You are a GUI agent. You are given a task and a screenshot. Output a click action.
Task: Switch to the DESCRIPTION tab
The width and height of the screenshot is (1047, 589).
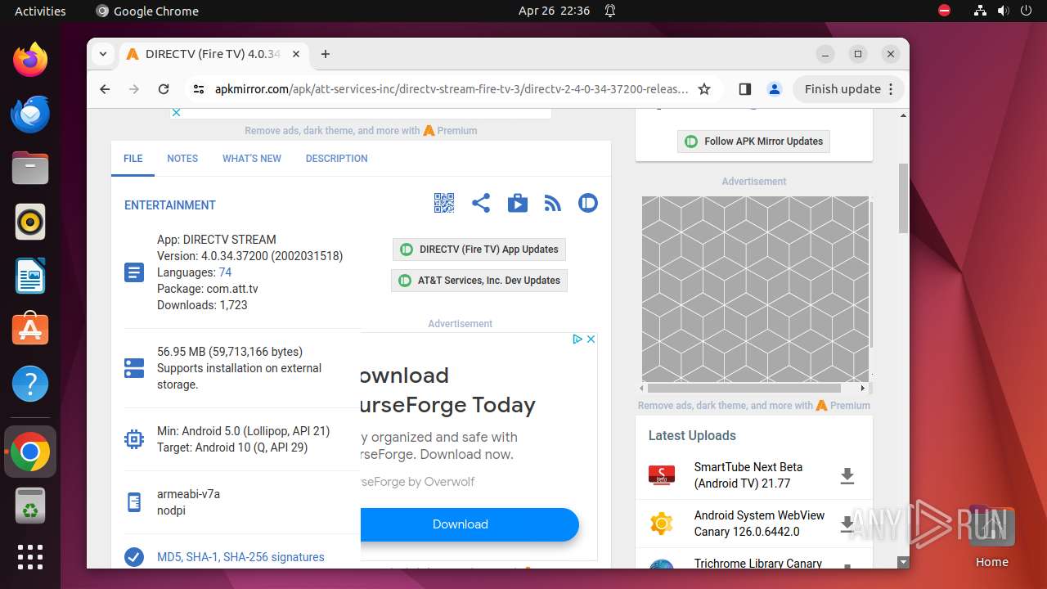(337, 159)
